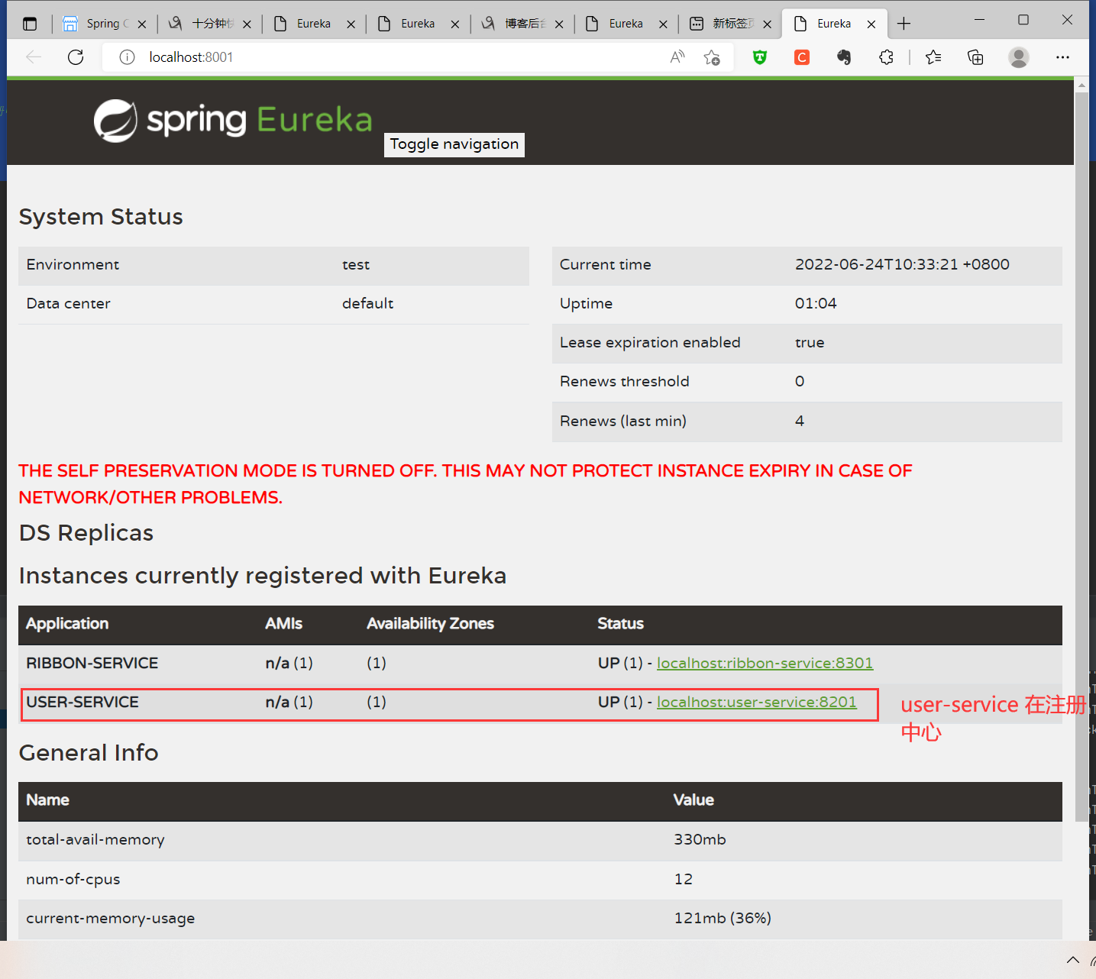Click the Application column header
The height and width of the screenshot is (979, 1096).
[x=67, y=624]
